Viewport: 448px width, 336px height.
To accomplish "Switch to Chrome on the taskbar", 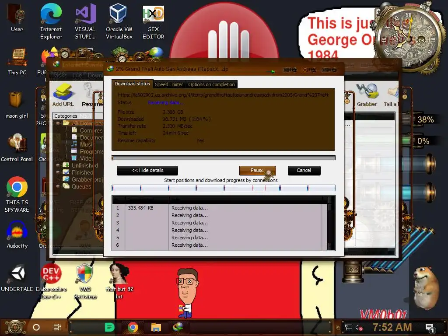I will point(133,327).
